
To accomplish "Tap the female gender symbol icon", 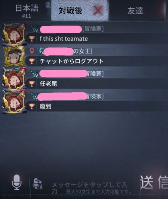I will pyautogui.click(x=32, y=51).
